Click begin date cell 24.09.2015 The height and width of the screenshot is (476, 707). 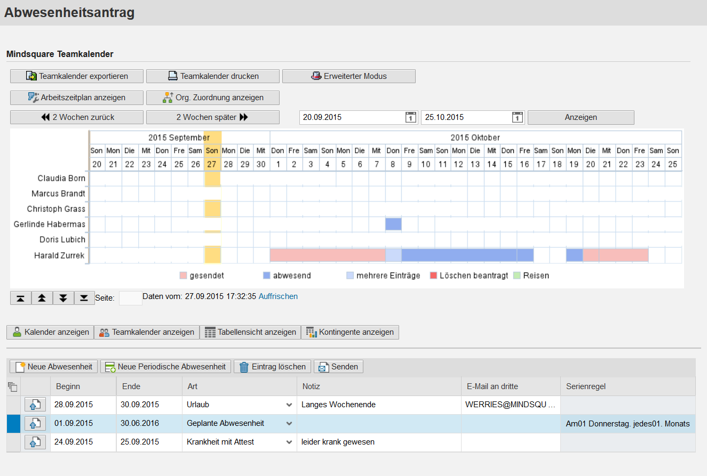83,442
